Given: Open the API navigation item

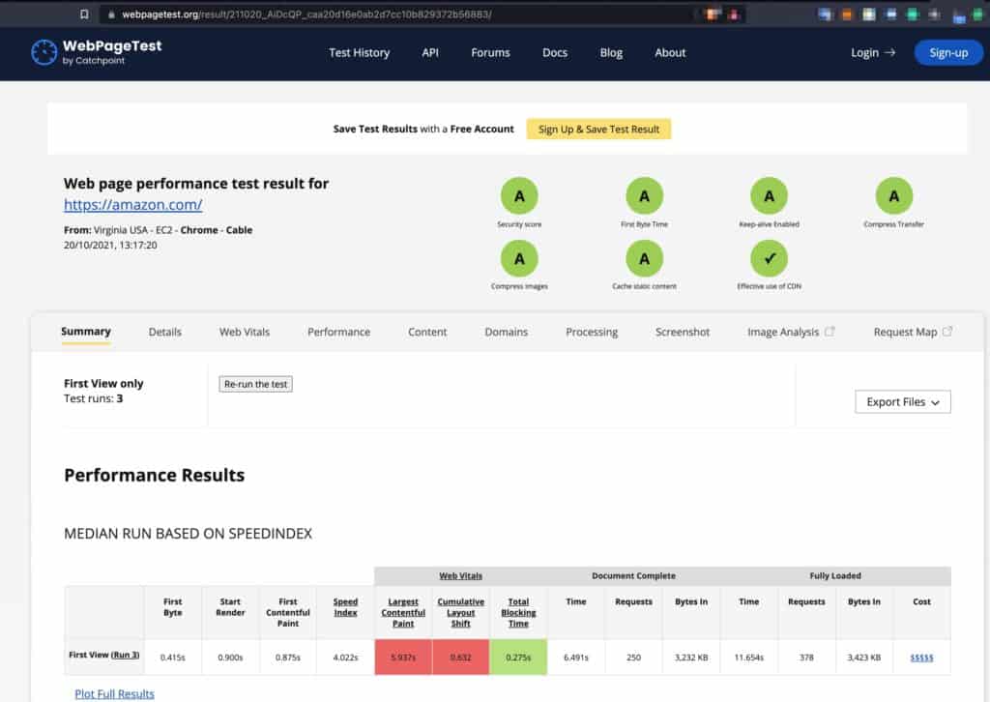Looking at the screenshot, I should tap(430, 53).
